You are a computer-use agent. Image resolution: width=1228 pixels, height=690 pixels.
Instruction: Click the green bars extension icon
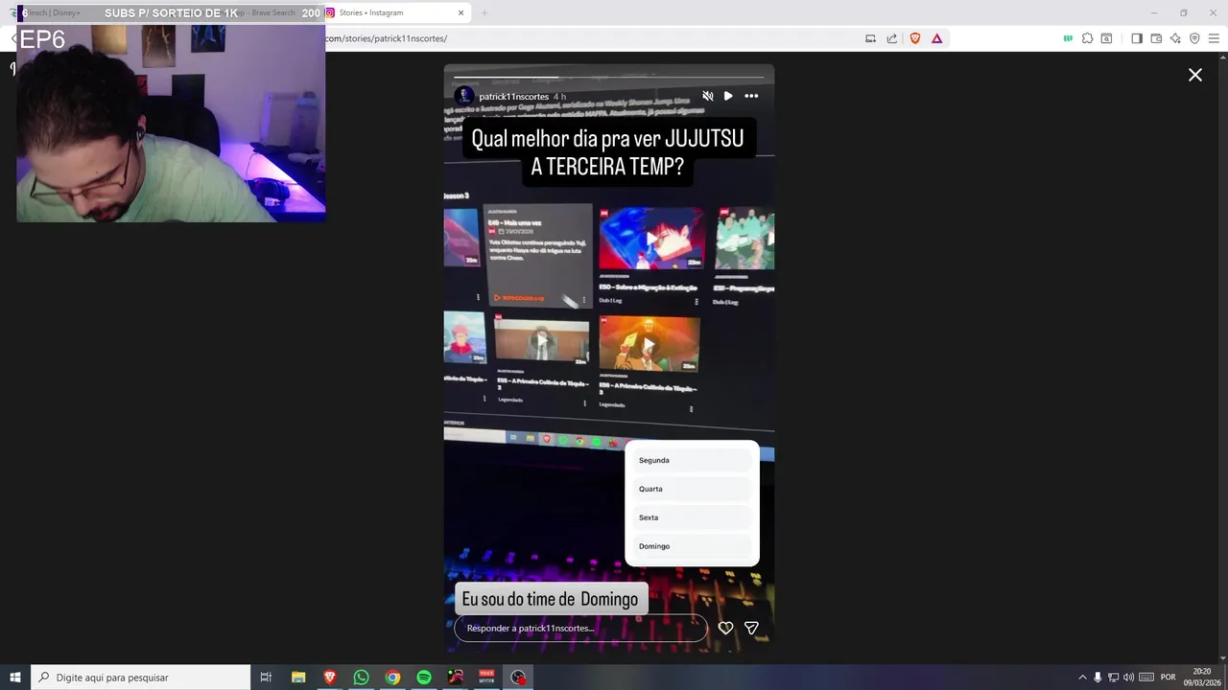coord(1068,38)
